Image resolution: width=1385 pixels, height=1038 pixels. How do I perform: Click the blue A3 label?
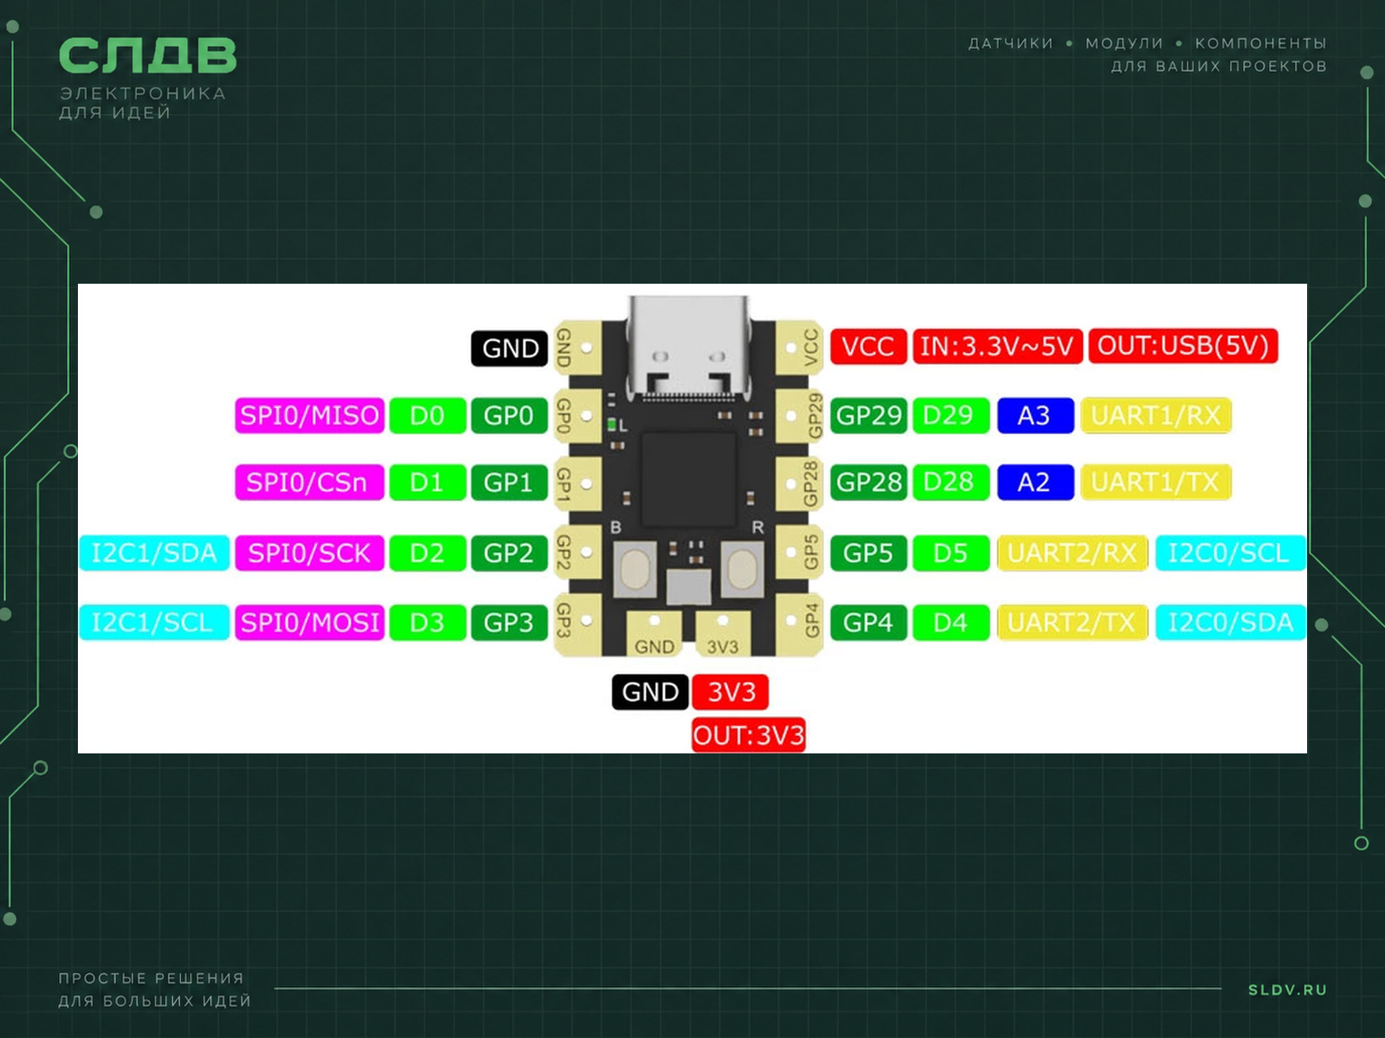1035,415
